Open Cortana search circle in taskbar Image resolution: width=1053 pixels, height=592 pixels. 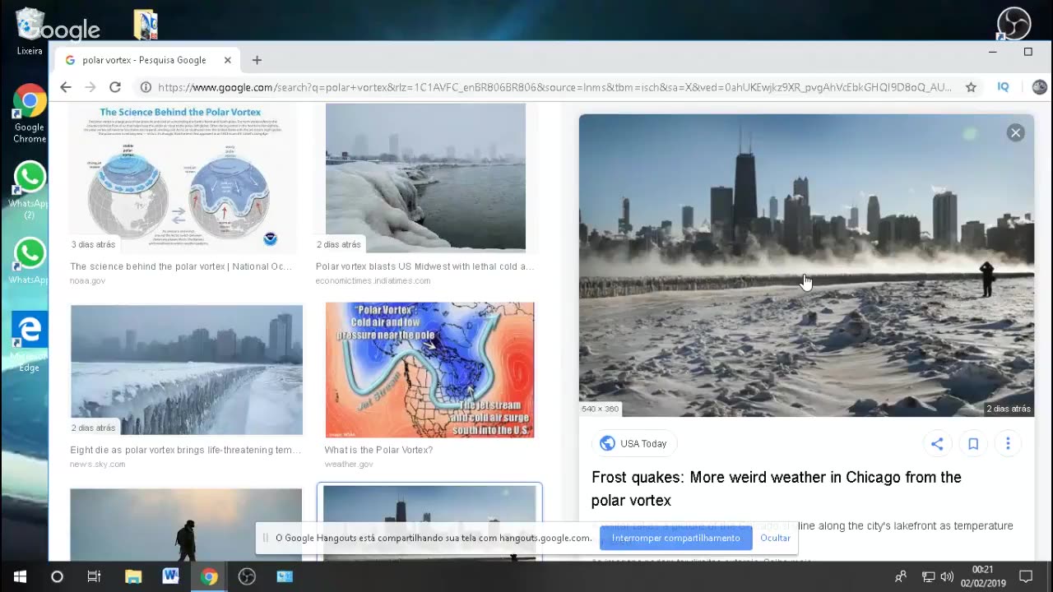57,576
